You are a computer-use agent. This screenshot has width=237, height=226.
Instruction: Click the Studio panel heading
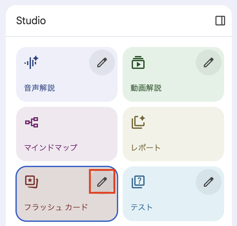coord(31,21)
